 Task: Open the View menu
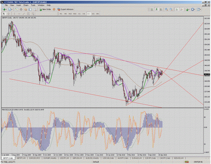tap(12, 5)
